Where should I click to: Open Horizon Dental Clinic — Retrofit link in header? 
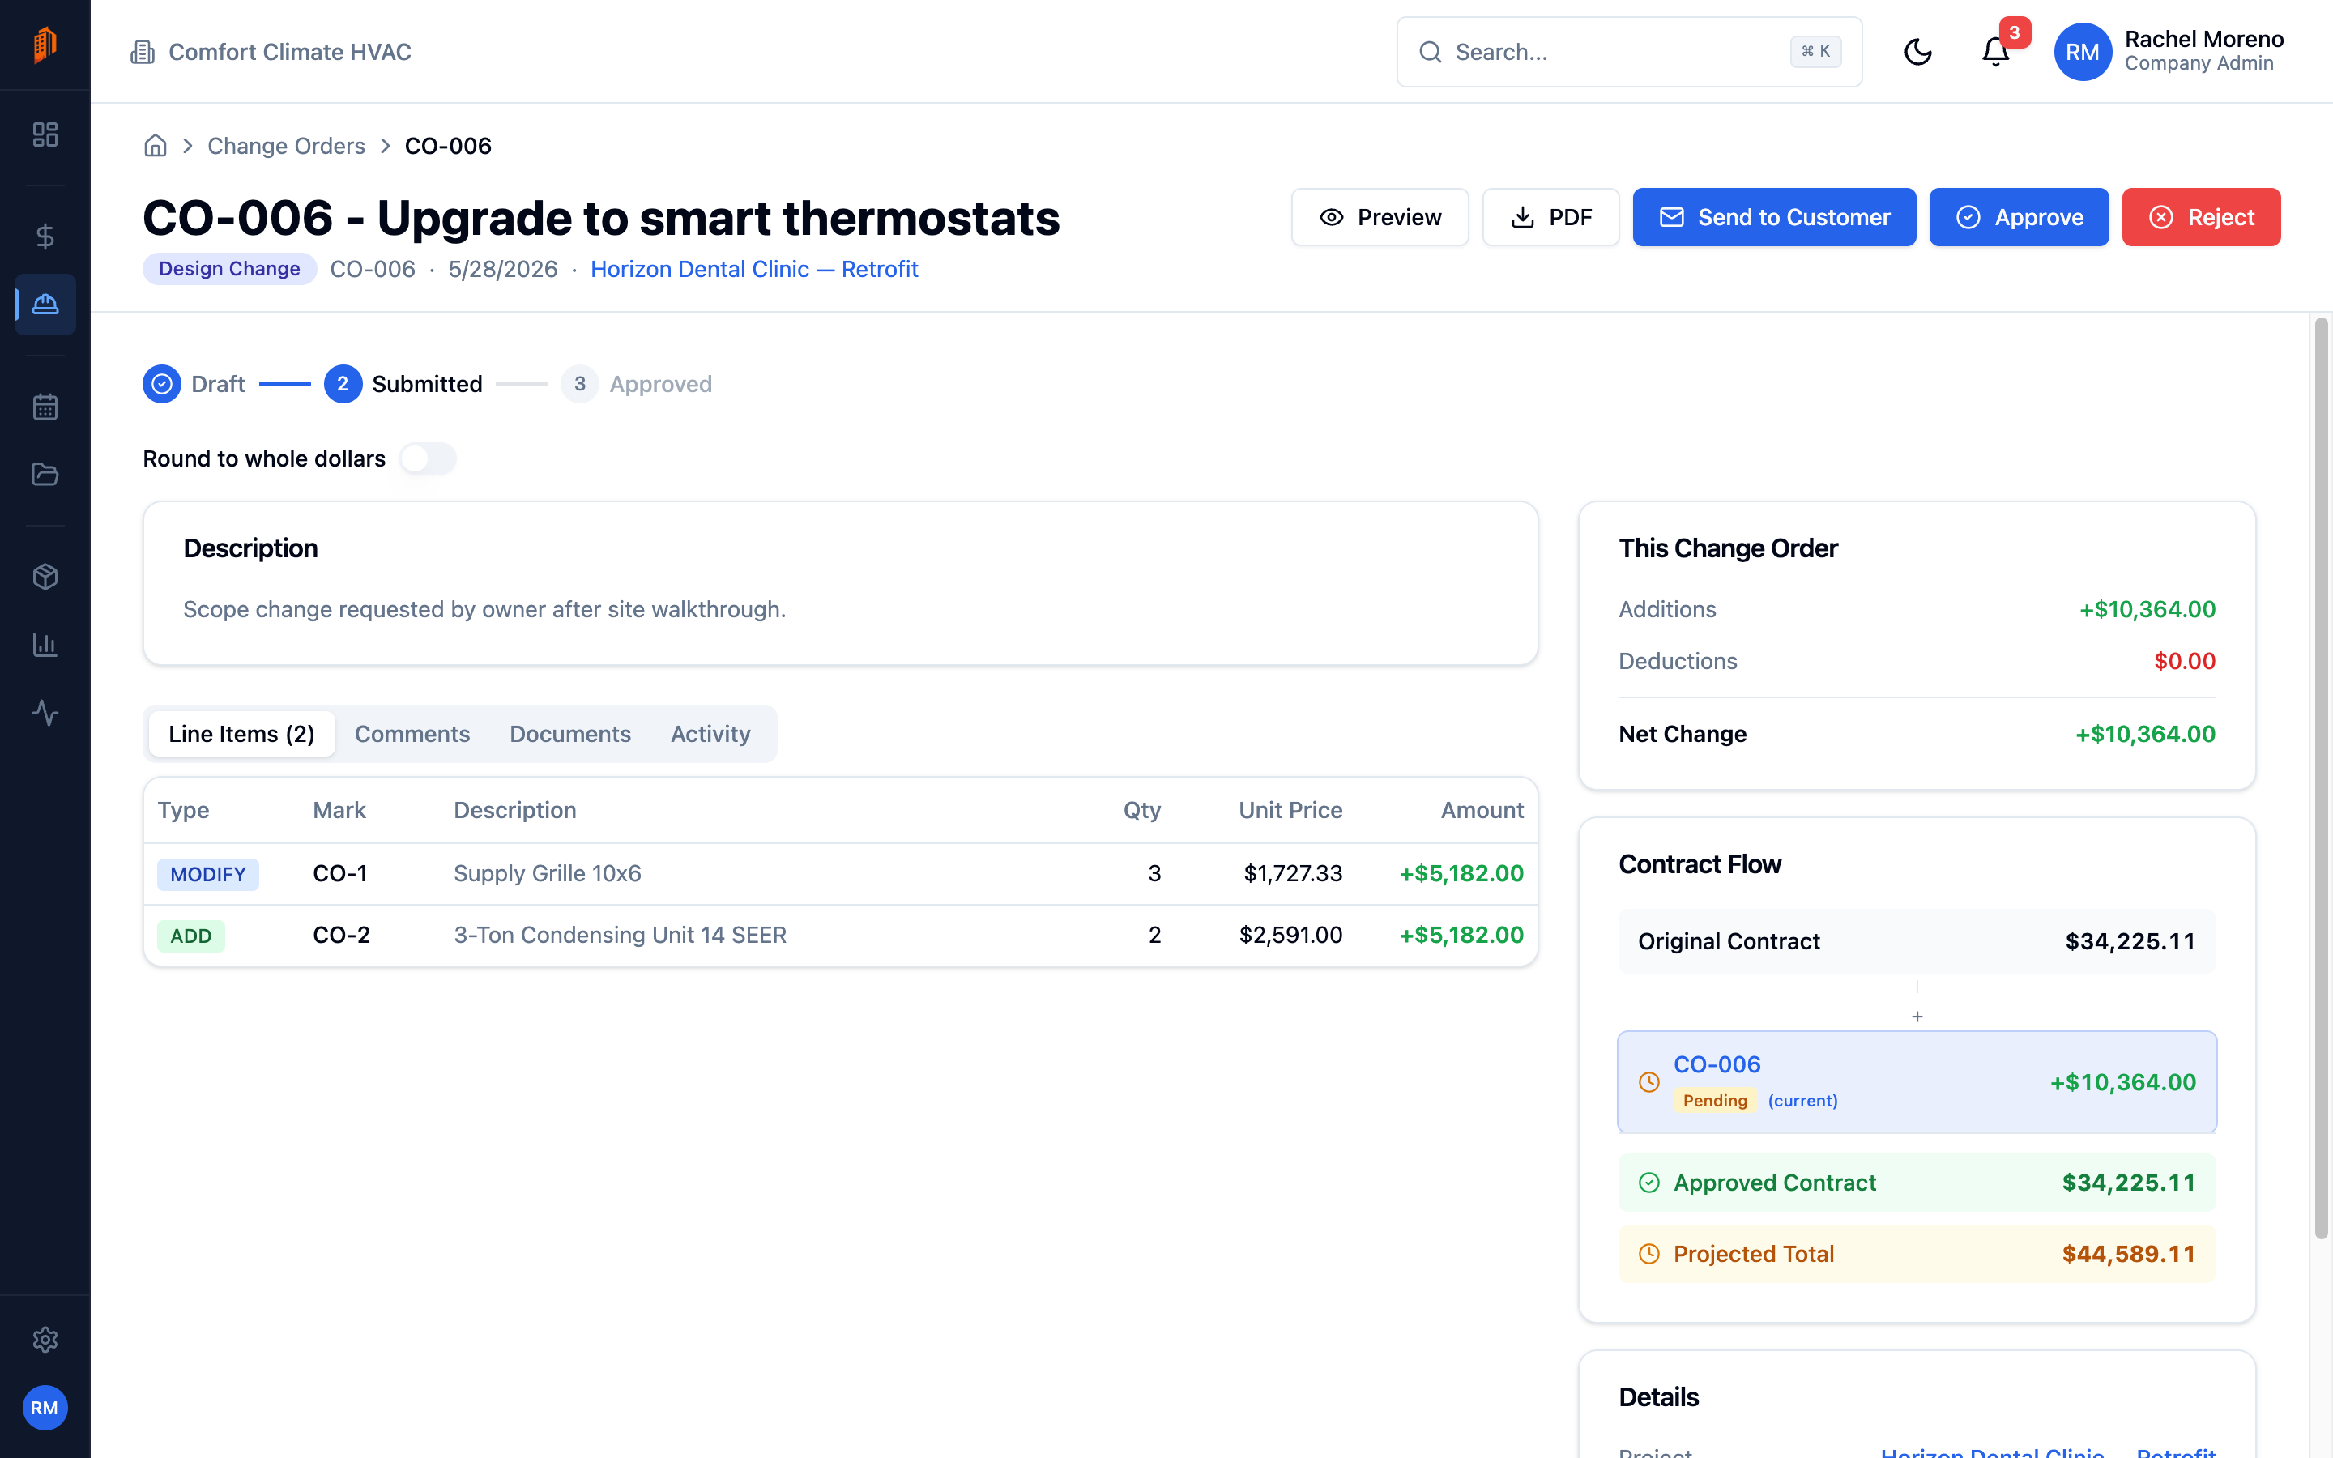[754, 269]
